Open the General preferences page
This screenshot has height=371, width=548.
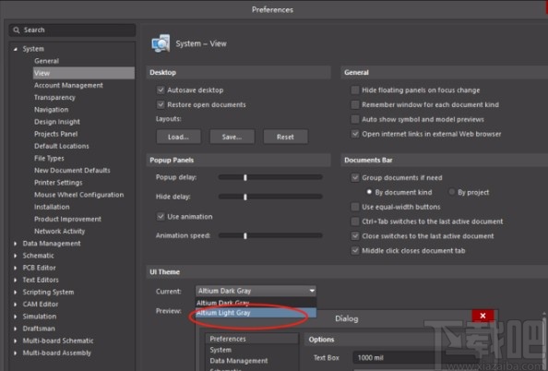pos(46,61)
